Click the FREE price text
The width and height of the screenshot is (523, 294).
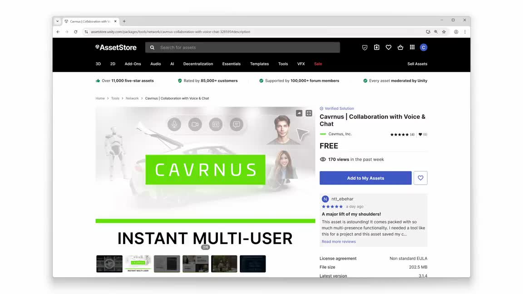tap(329, 146)
